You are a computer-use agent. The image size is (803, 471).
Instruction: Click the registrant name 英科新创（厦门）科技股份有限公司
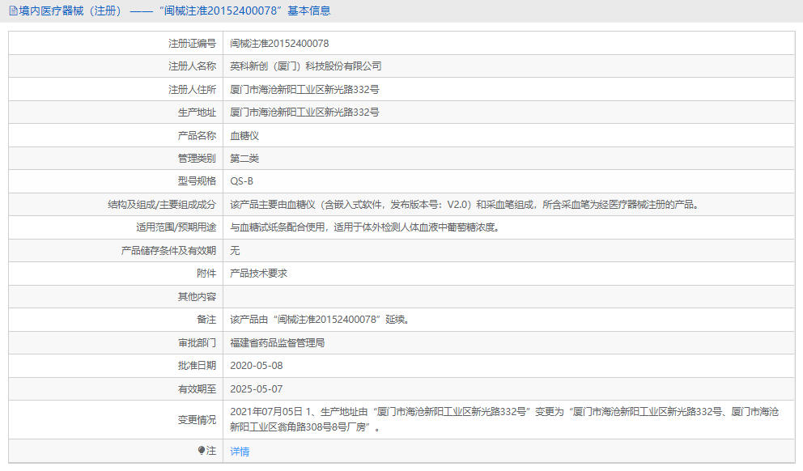coord(307,66)
